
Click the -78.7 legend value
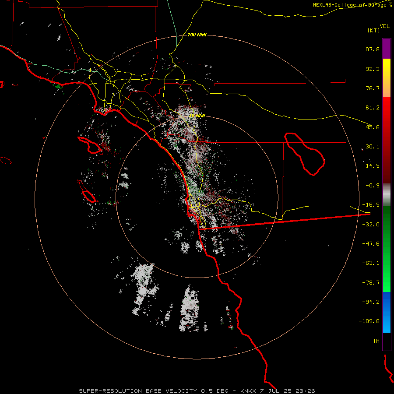pyautogui.click(x=371, y=283)
